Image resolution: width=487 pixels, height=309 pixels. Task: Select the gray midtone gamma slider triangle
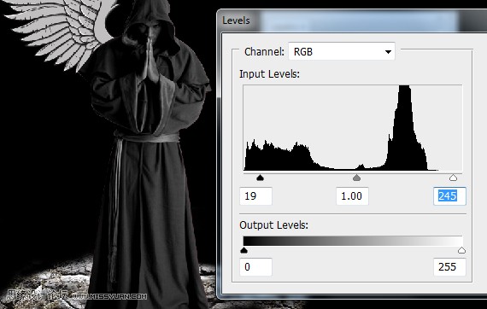pos(356,178)
